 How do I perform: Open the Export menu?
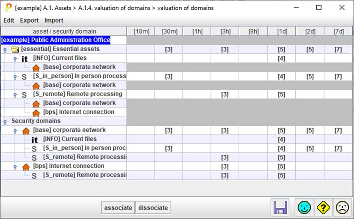(x=29, y=20)
